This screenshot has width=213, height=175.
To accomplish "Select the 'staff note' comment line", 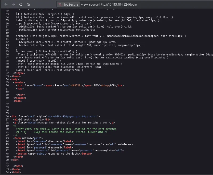I will 67,129.
